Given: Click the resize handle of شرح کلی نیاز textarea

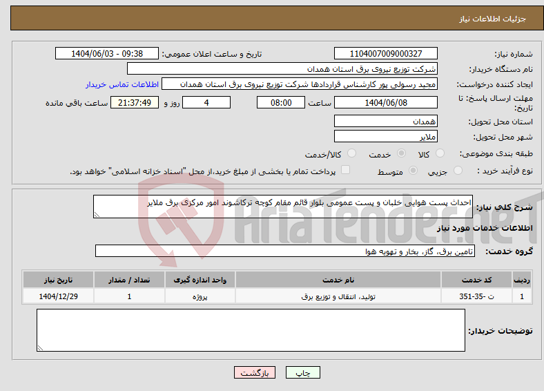Looking at the screenshot, I should click(x=97, y=215).
